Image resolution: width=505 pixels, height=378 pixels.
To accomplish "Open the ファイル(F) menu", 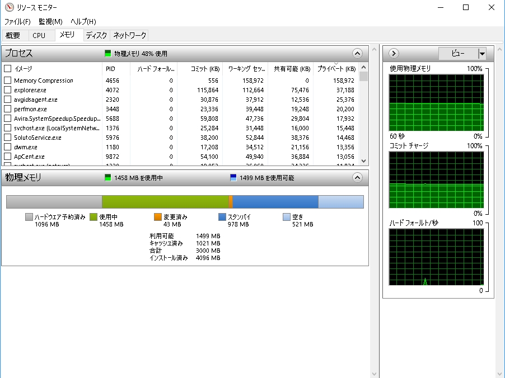I will point(17,22).
